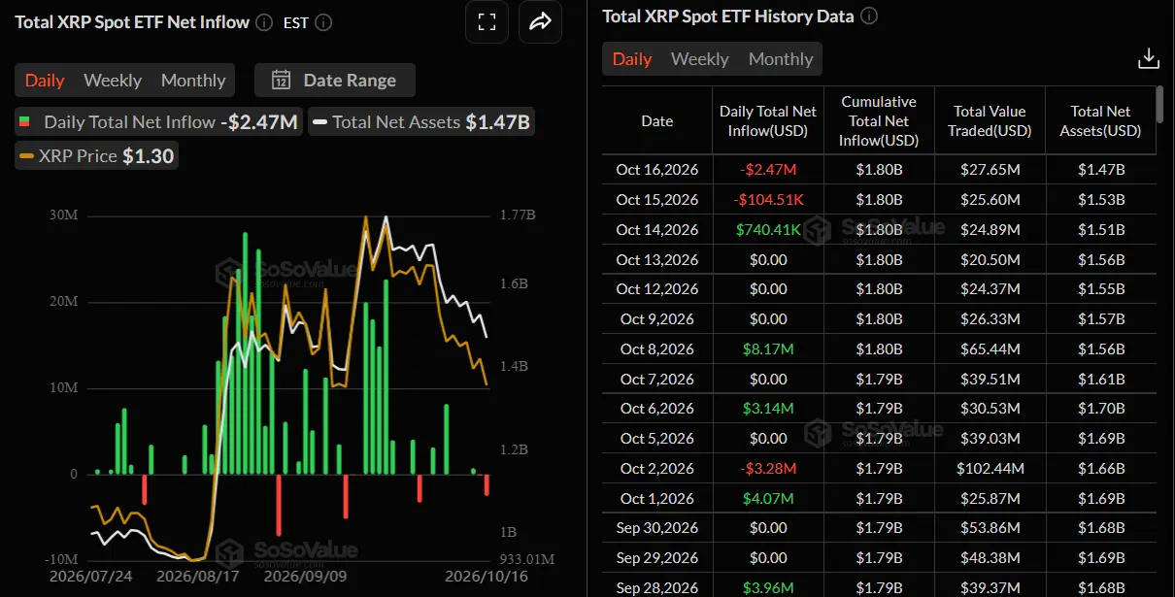This screenshot has height=597, width=1175.
Task: Switch the history table to Weekly
Action: (699, 59)
